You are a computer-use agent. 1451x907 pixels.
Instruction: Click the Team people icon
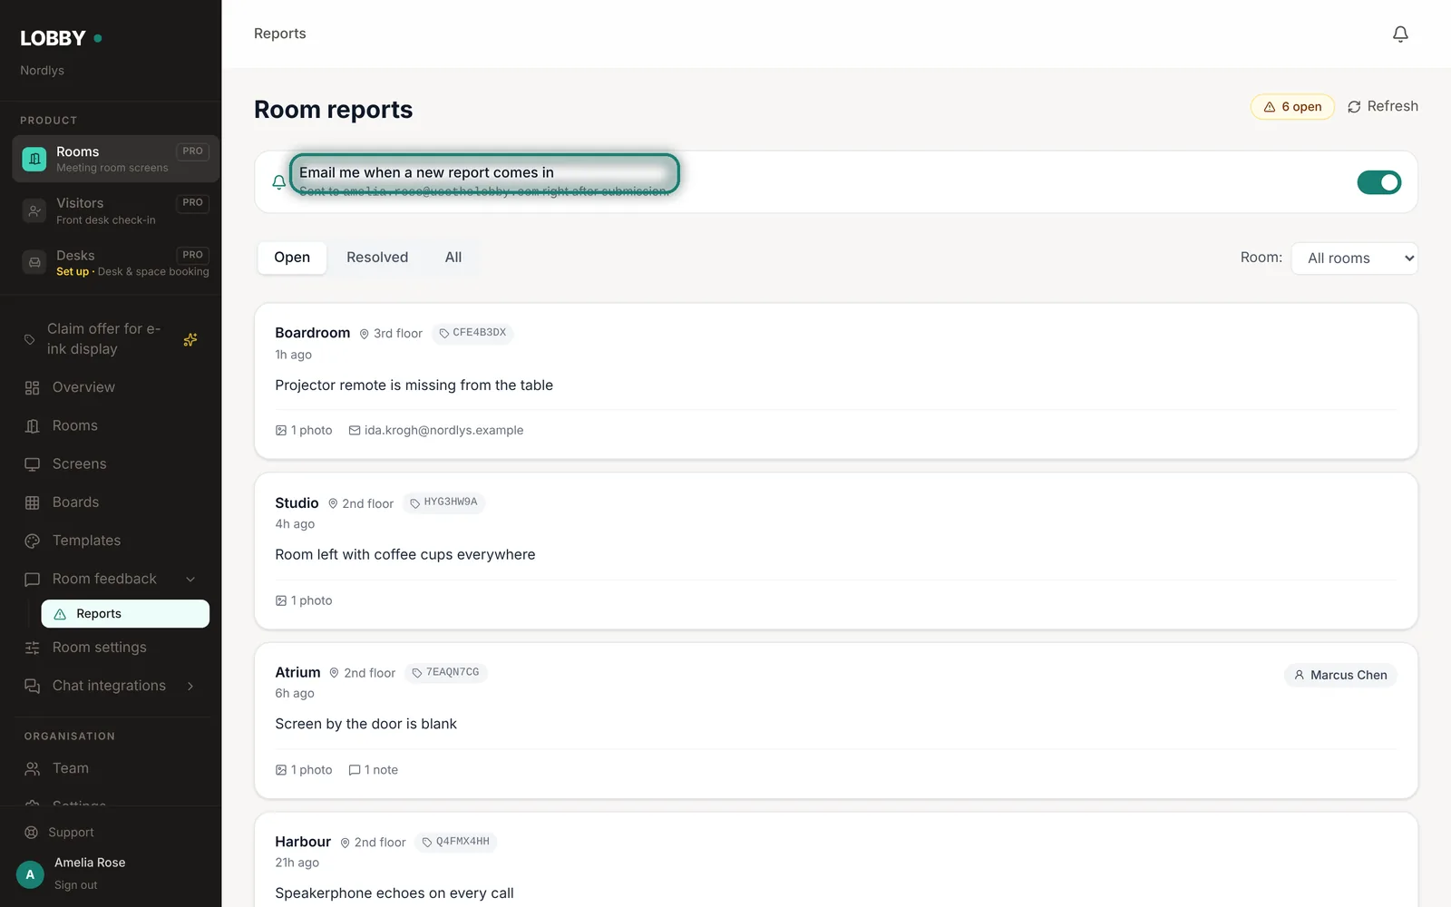(x=33, y=769)
